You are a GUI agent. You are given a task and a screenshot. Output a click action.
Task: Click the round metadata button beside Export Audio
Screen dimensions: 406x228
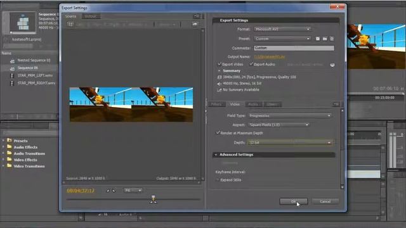tap(332, 65)
